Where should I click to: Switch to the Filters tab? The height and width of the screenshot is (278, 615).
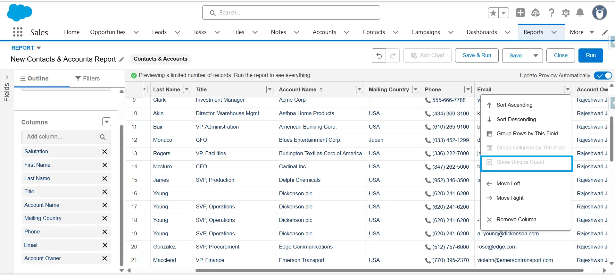(87, 79)
